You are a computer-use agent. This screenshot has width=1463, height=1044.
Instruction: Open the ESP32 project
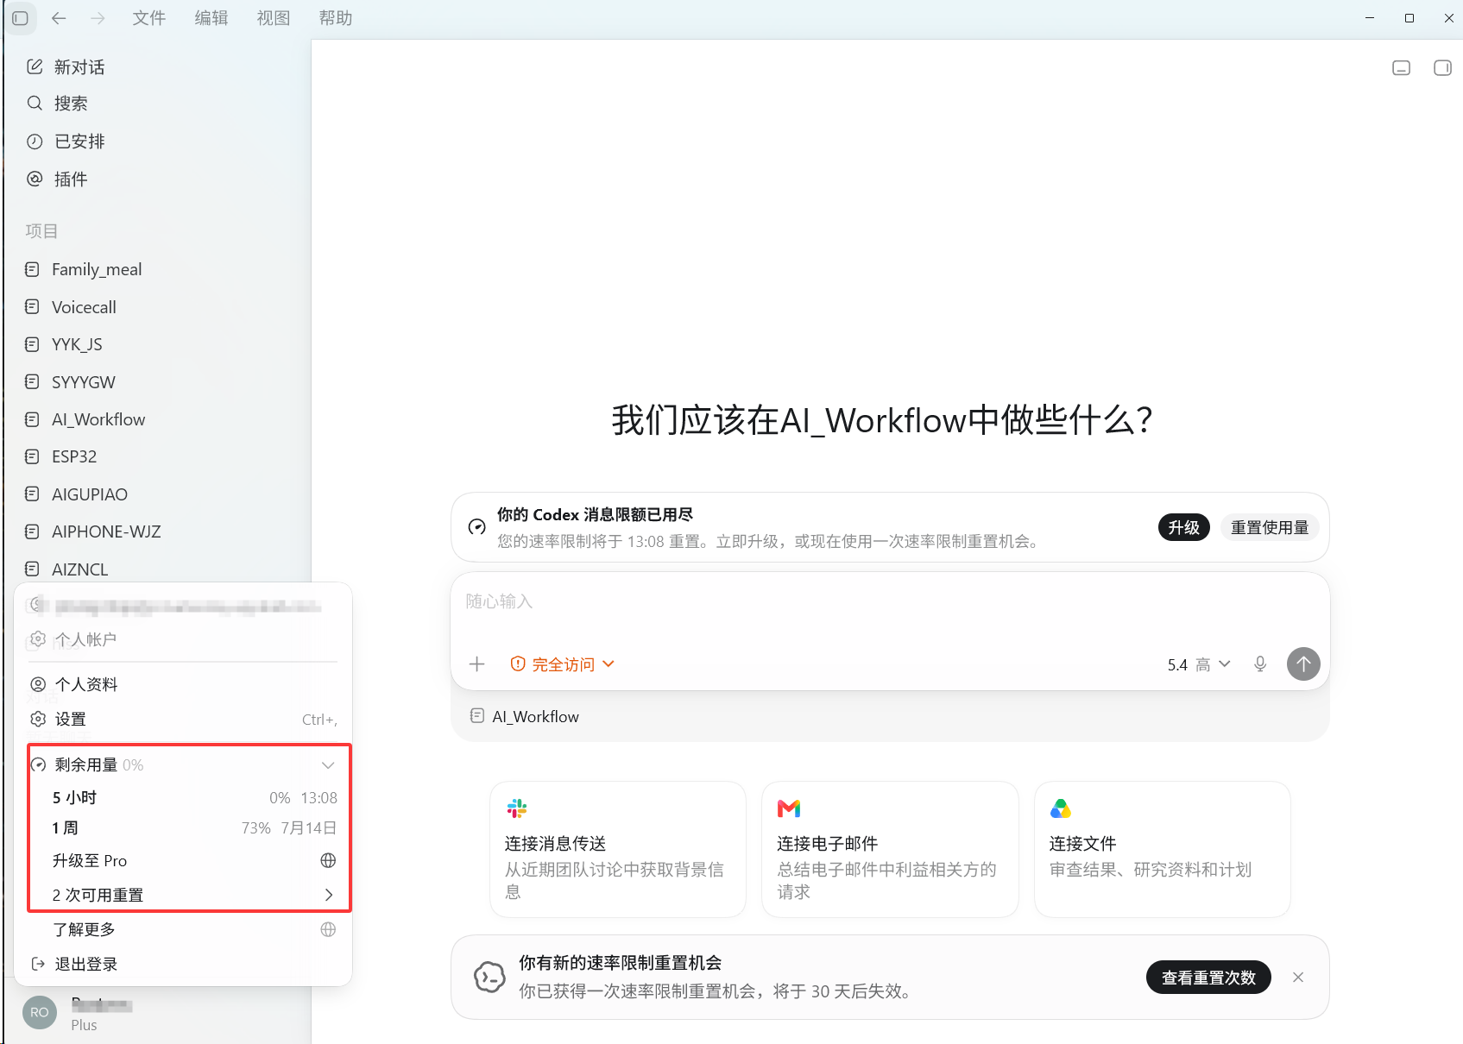point(159,456)
